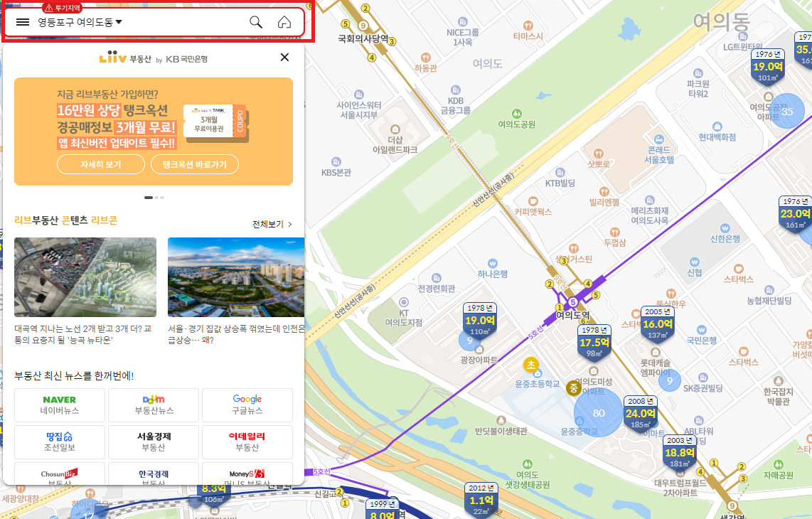Open the 서울·경기 집값 article thumbnail
Image resolution: width=812 pixels, height=519 pixels.
(236, 277)
